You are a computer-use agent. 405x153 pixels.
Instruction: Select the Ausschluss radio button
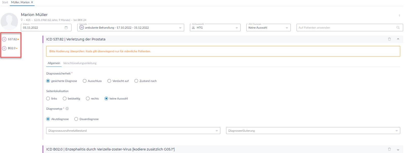tap(85, 81)
